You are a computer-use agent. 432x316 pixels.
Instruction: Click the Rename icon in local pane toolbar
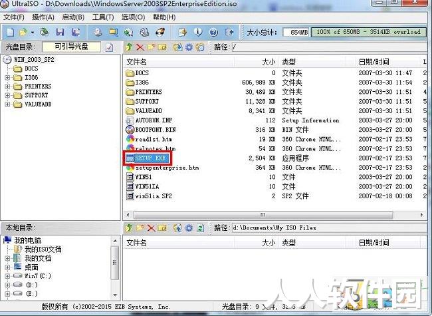[162, 228]
